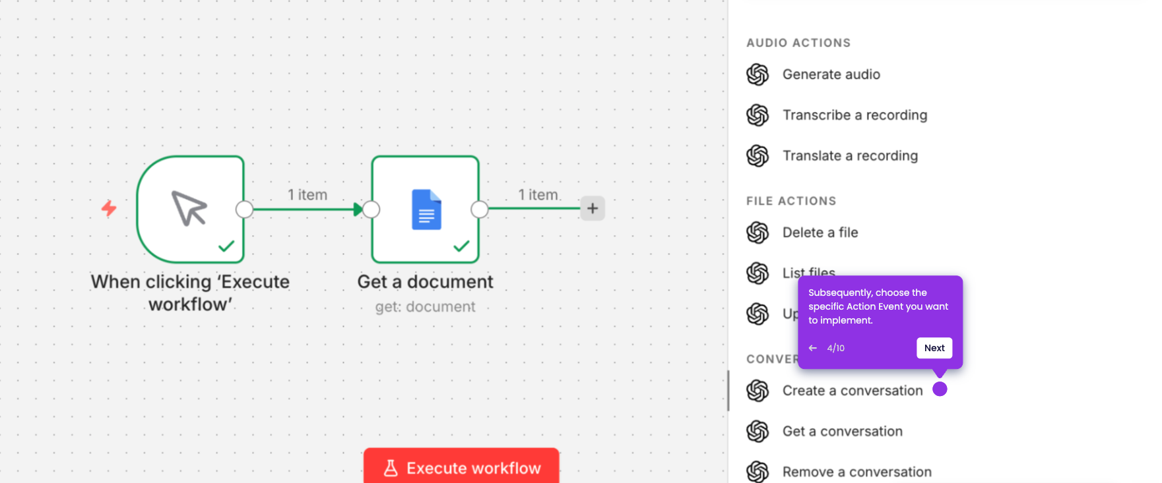Viewport: 1162px width, 483px height.
Task: Click Next in the tour tooltip
Action: (934, 348)
